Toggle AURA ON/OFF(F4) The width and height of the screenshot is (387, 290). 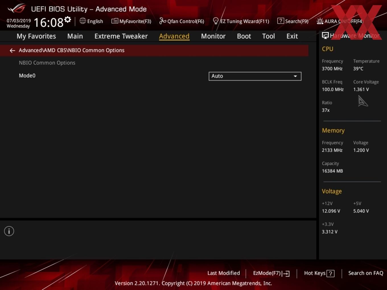coord(340,21)
